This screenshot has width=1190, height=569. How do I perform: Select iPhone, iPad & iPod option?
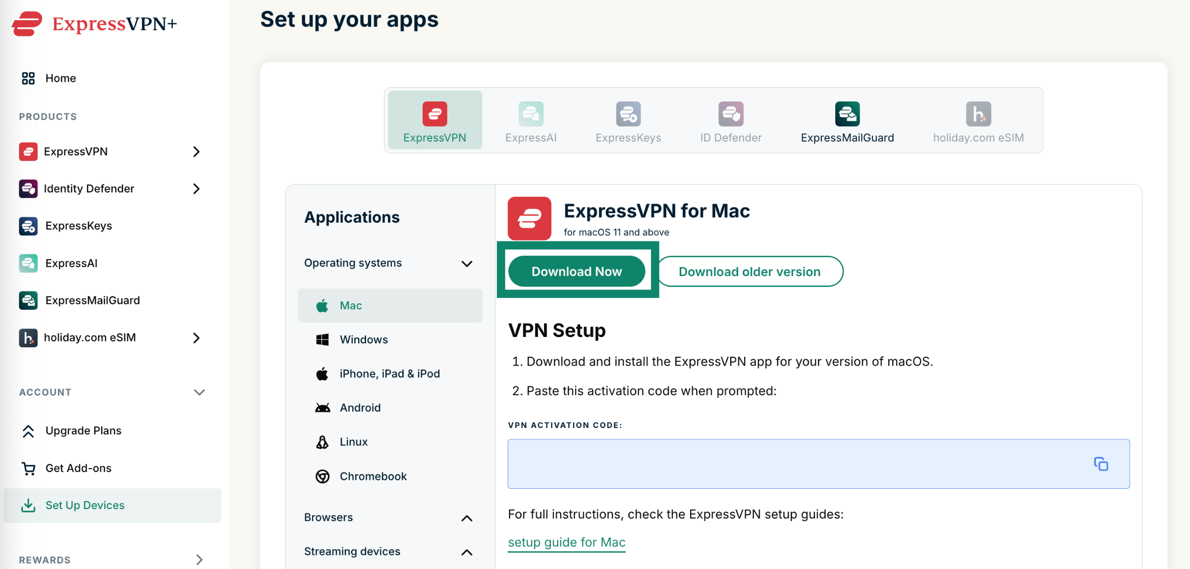coord(390,374)
